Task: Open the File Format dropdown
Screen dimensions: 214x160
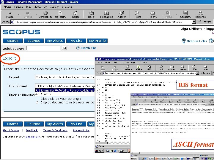Action: (x=65, y=86)
